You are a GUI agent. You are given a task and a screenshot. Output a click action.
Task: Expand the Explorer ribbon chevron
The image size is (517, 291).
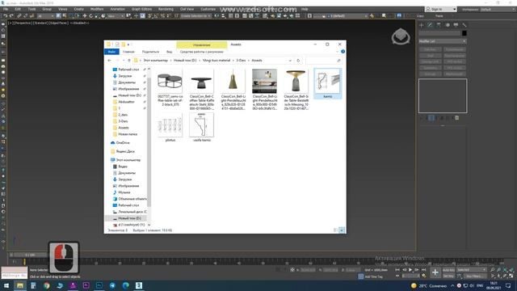pos(337,52)
